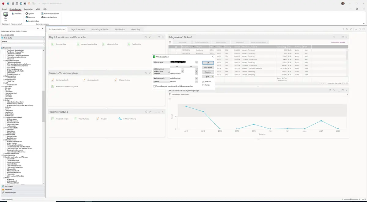Open the Listenvariante dropdown
This screenshot has width=367, height=202.
196,62
